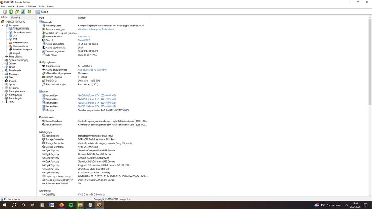Viewport: 372px width, 209px height.
Task: Select Nazwa komputera in the sidebar tree
Action: pyautogui.click(x=22, y=32)
